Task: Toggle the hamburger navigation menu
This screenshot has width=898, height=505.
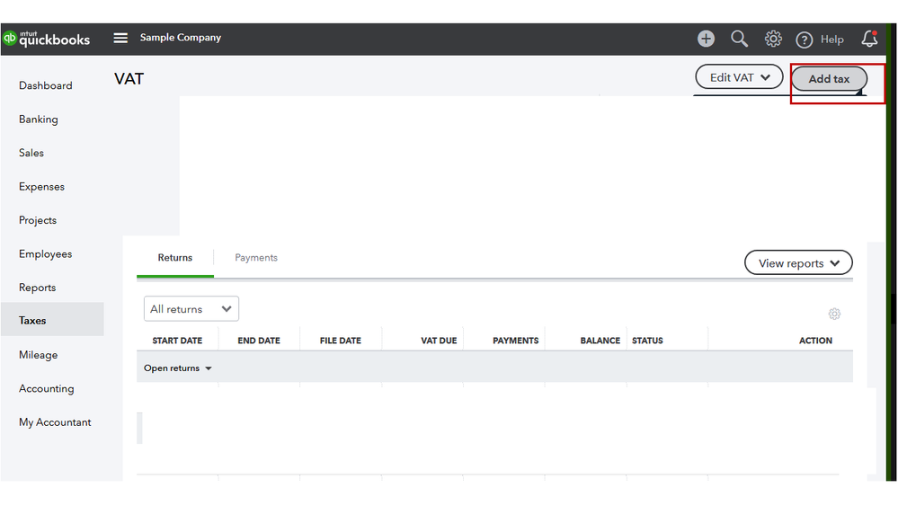Action: (x=120, y=38)
